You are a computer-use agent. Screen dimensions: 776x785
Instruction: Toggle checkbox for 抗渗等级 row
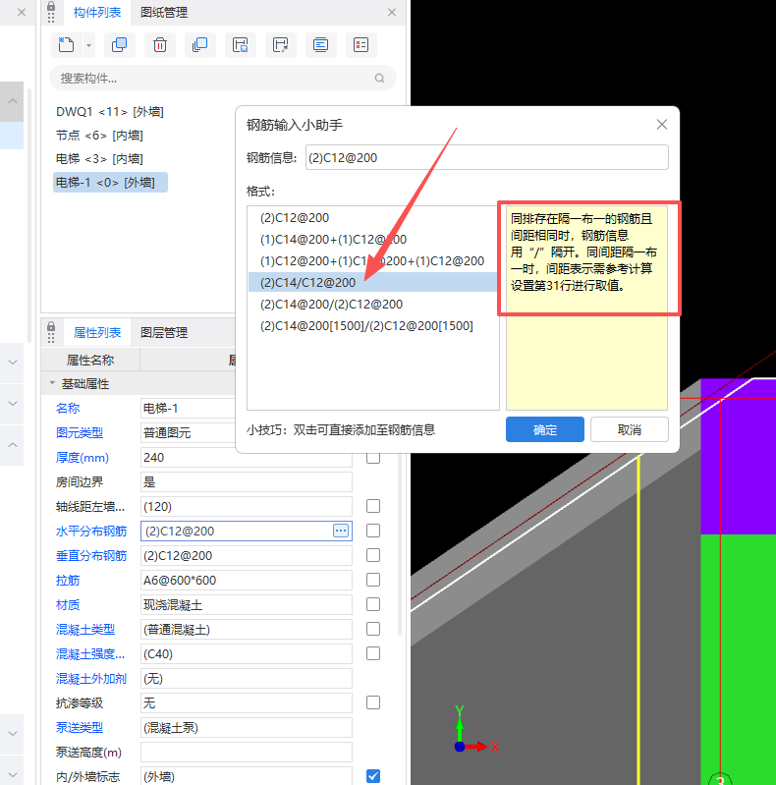tap(373, 702)
